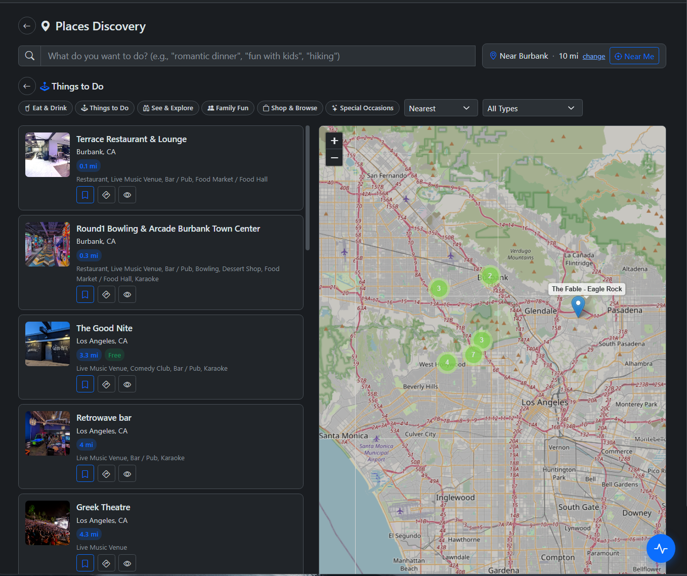Expand the cluster of 7 map places

473,355
